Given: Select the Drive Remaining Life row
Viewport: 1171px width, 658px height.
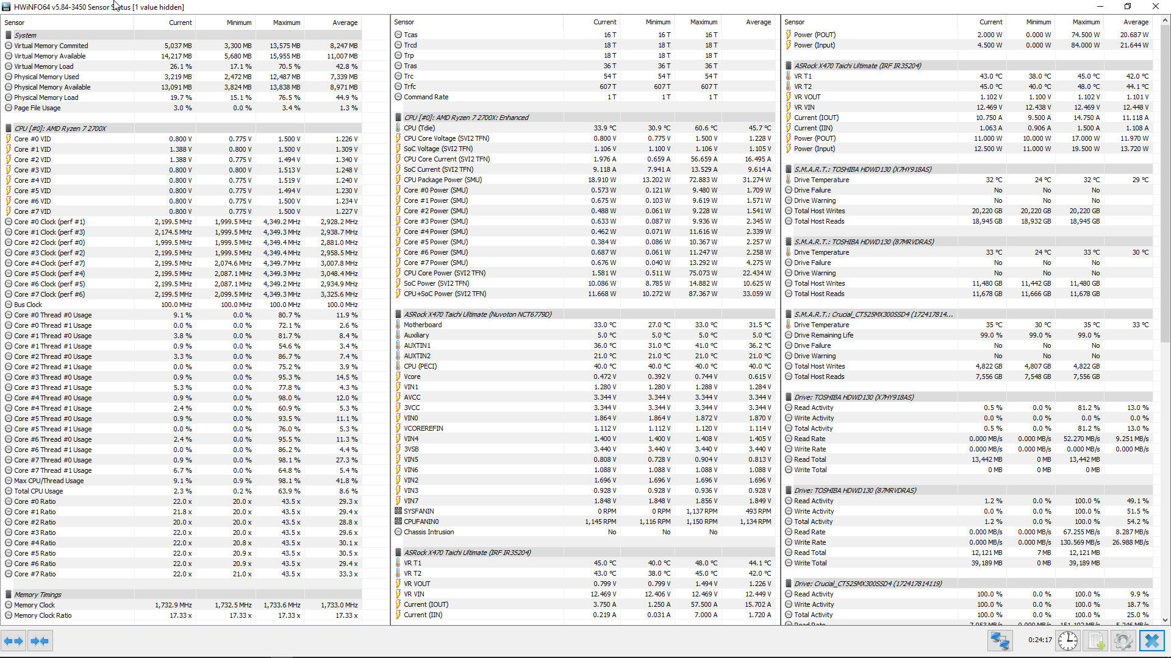Looking at the screenshot, I should click(x=969, y=335).
